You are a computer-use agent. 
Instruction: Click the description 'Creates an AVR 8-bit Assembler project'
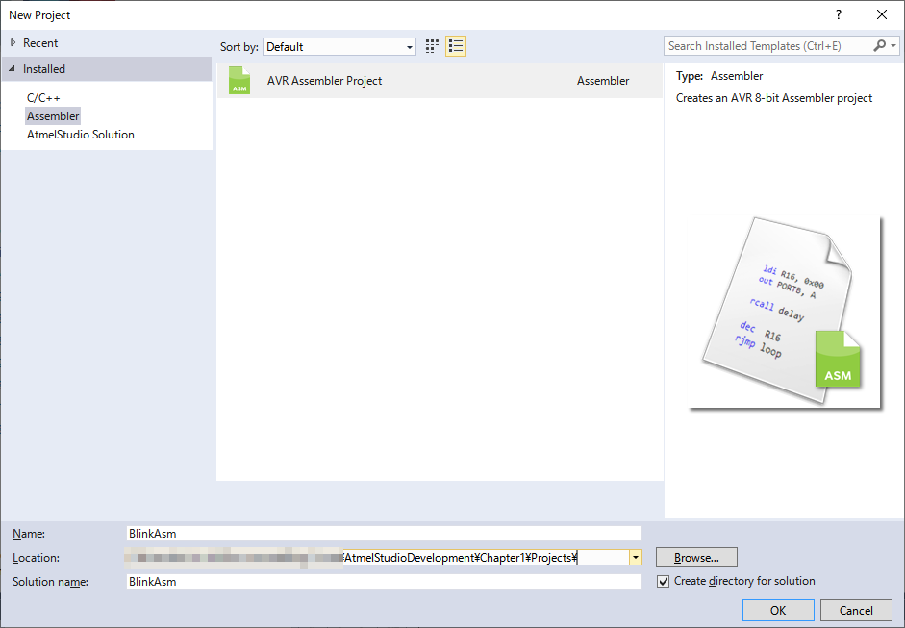774,98
